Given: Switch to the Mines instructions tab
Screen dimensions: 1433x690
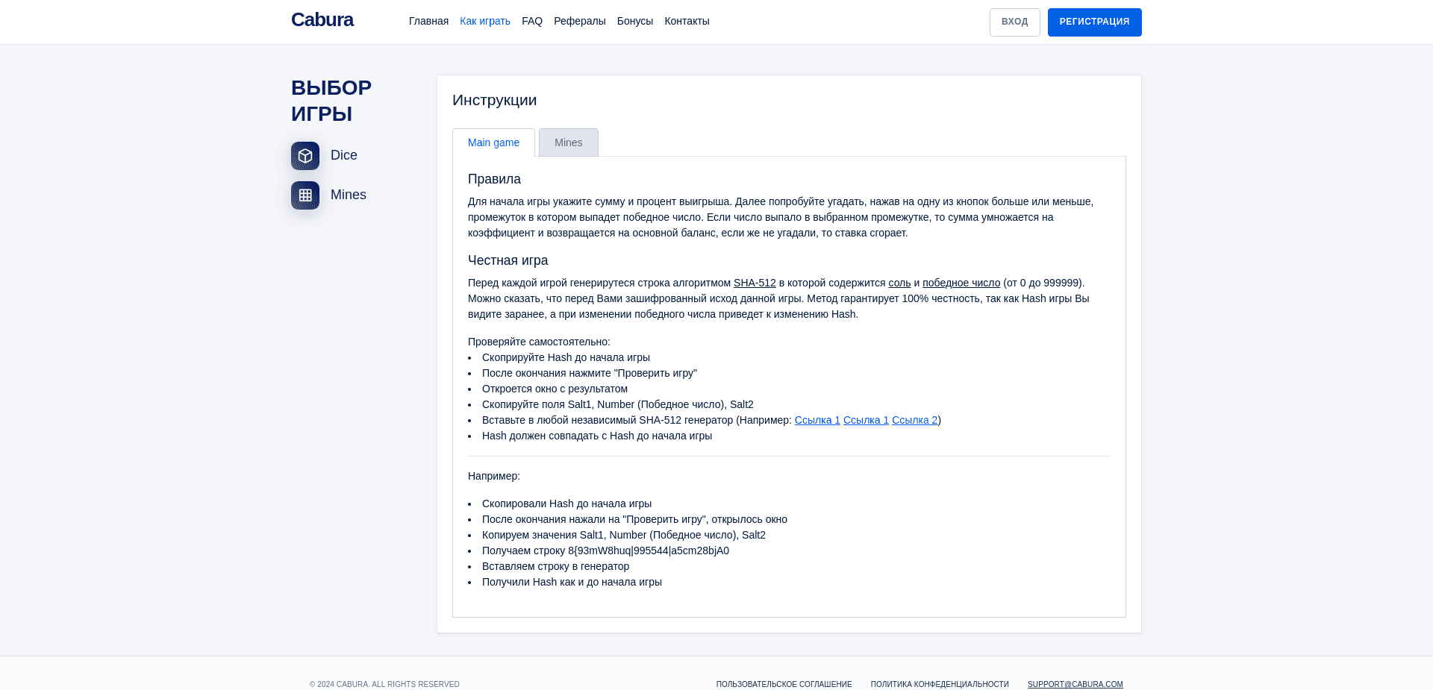Looking at the screenshot, I should 568,142.
